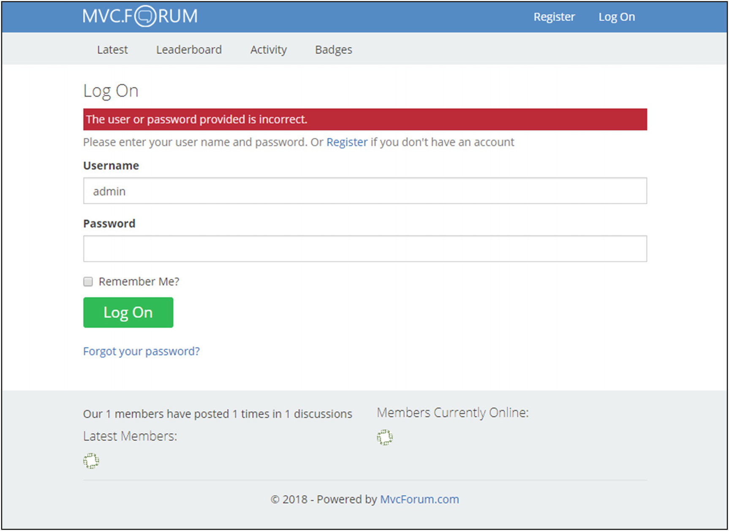Go to the Latest tab
The height and width of the screenshot is (531, 729).
click(112, 49)
